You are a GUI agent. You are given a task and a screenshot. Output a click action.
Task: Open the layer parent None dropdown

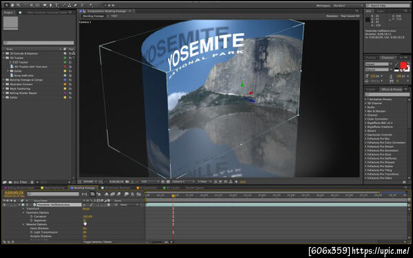(129, 205)
